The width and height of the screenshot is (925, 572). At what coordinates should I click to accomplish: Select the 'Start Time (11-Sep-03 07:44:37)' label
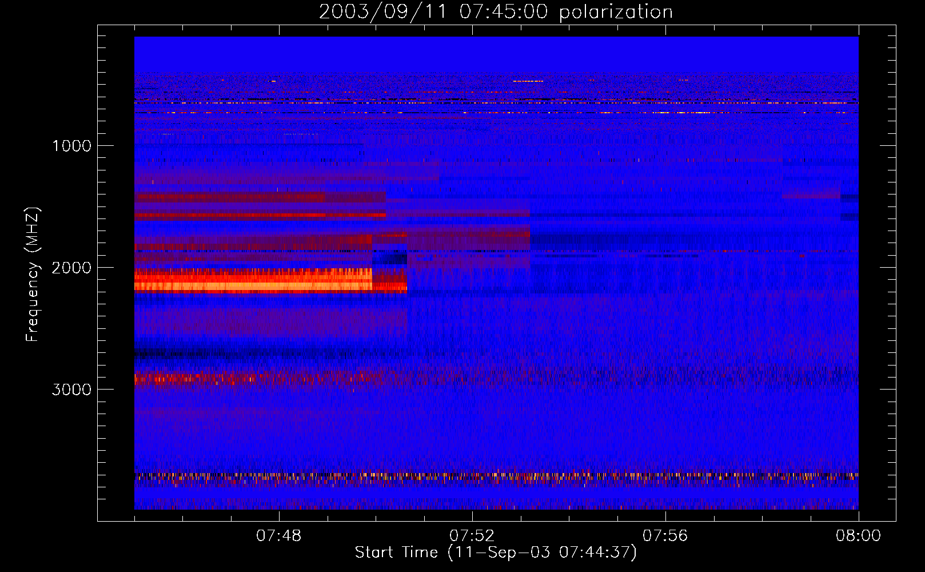[x=496, y=553]
